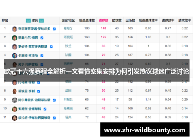This screenshot has height=140, width=193.
Task: Click appearances value 183
Action: click(x=130, y=28)
